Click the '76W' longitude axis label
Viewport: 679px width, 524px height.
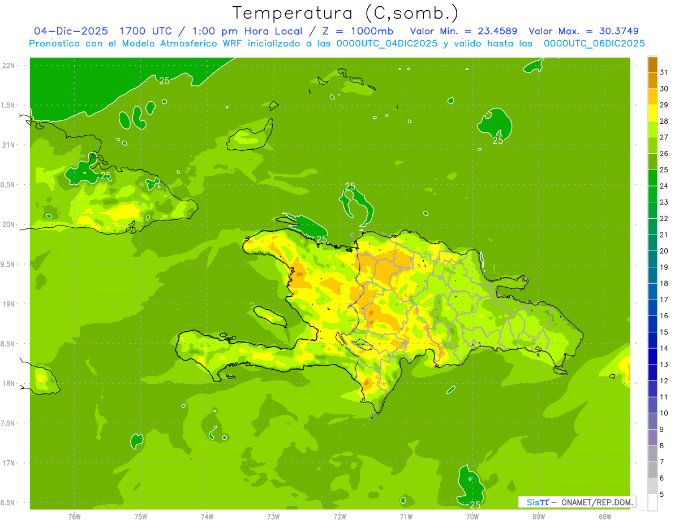(x=74, y=517)
